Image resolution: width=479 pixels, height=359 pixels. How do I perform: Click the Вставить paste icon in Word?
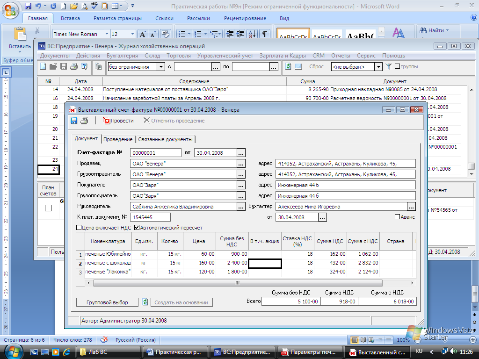20,35
